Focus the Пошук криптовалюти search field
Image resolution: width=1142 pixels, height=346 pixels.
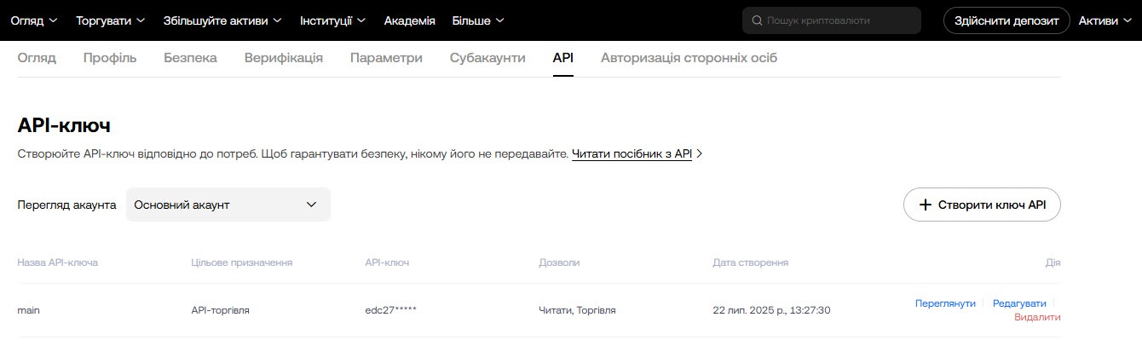point(839,20)
